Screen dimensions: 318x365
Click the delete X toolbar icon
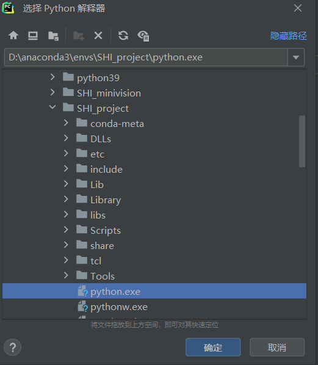pos(98,36)
